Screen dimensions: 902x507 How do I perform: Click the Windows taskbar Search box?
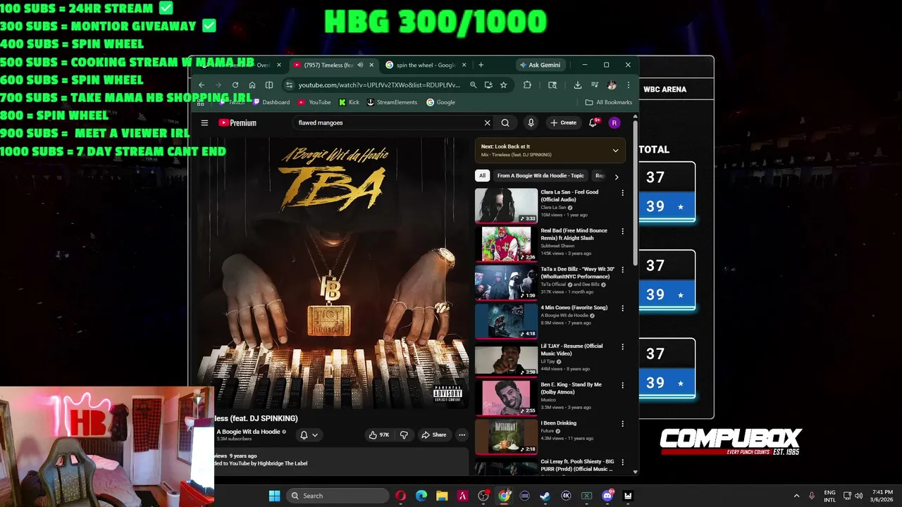tap(336, 496)
